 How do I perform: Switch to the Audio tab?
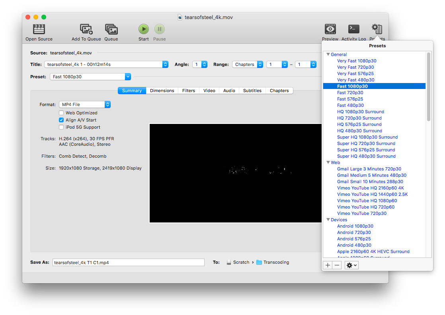(229, 91)
